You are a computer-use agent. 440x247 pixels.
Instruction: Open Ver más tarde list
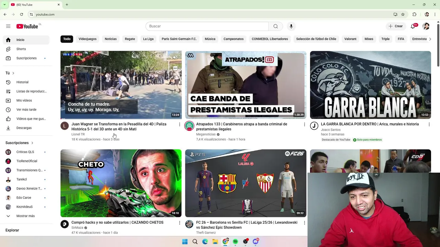tap(26, 110)
